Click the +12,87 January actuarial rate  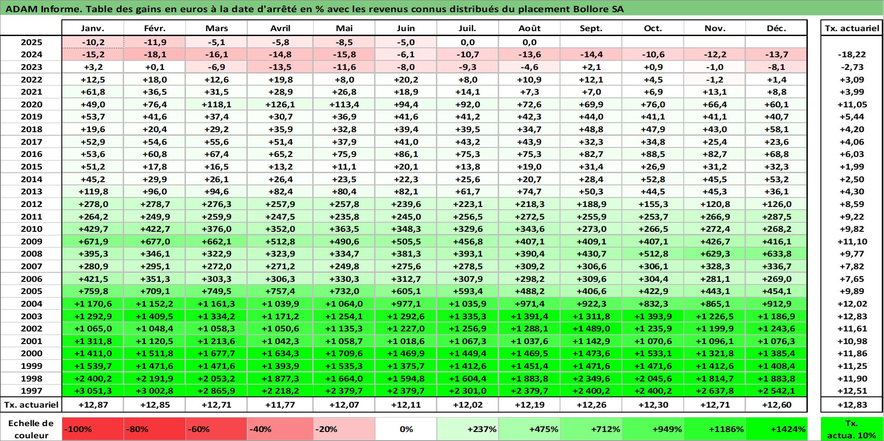tap(93, 405)
